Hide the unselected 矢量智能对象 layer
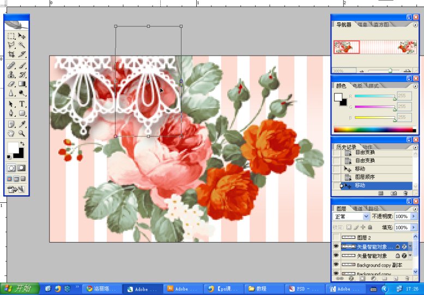Image resolution: width=424 pixels, height=295 pixels. (x=336, y=256)
